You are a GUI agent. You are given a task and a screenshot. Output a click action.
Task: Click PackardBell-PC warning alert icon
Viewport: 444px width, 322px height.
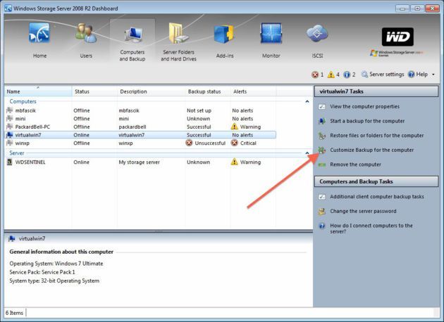[x=235, y=127]
